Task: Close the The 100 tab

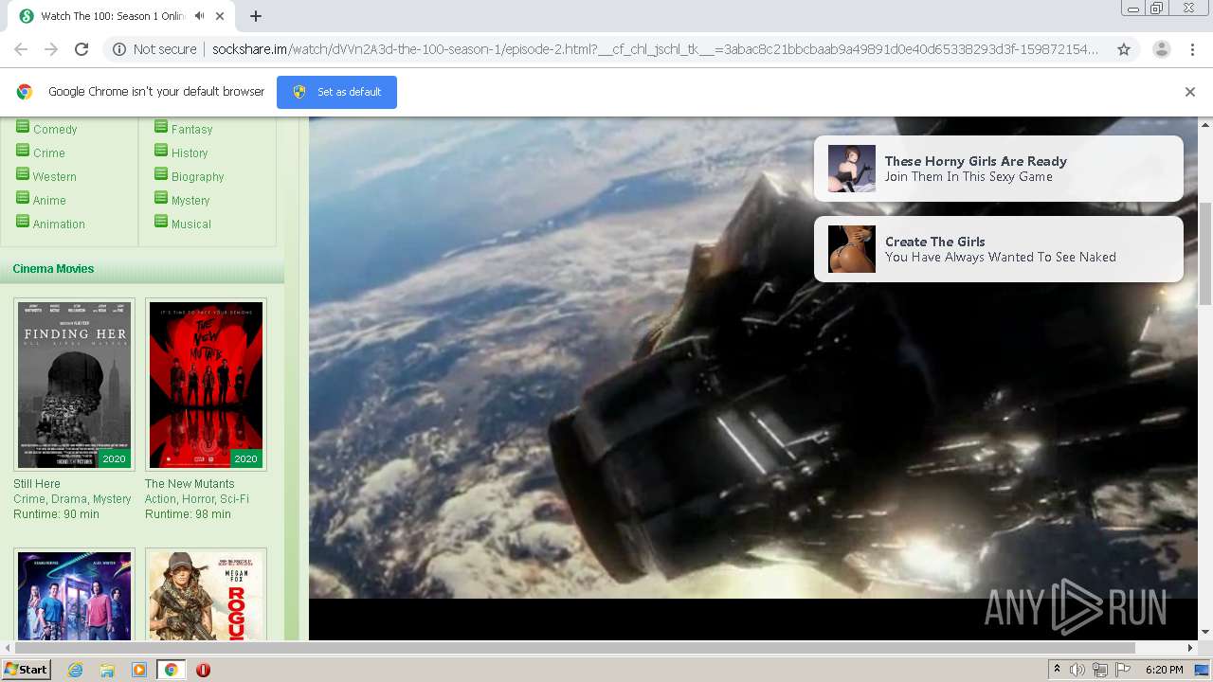Action: [x=221, y=16]
